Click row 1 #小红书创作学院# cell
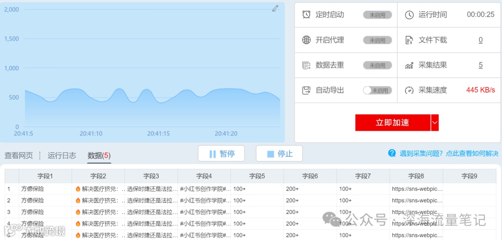Screen dimensions: 502x240 coord(204,189)
